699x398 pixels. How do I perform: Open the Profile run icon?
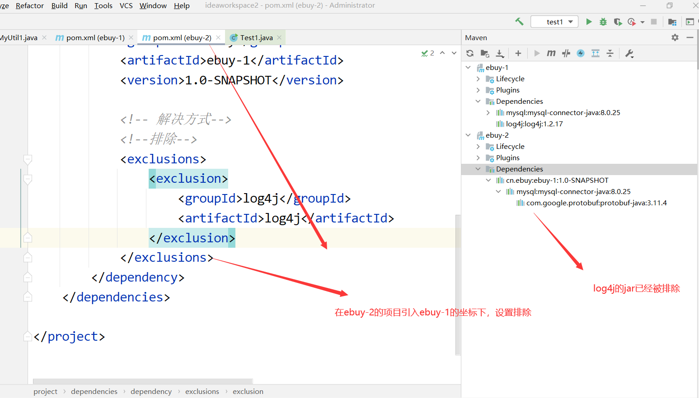click(631, 22)
